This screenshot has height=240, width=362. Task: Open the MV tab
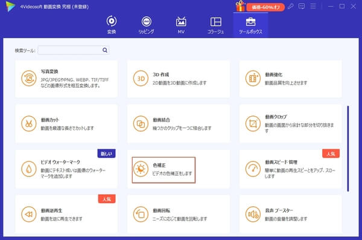[x=181, y=25]
